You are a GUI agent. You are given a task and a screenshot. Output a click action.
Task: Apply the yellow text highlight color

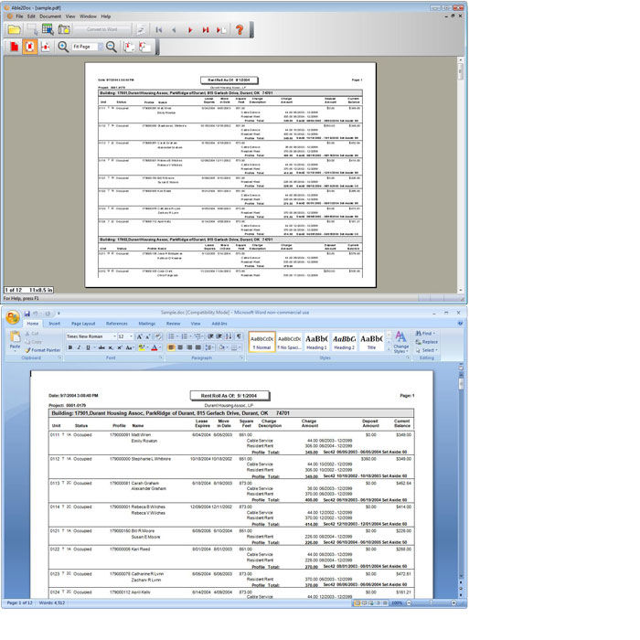(x=142, y=347)
